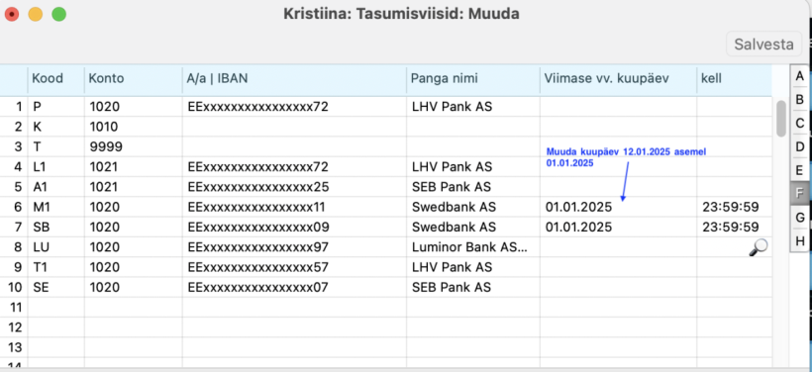The width and height of the screenshot is (812, 372).
Task: Click the IBAN ending 72 in row L1
Action: coord(257,167)
